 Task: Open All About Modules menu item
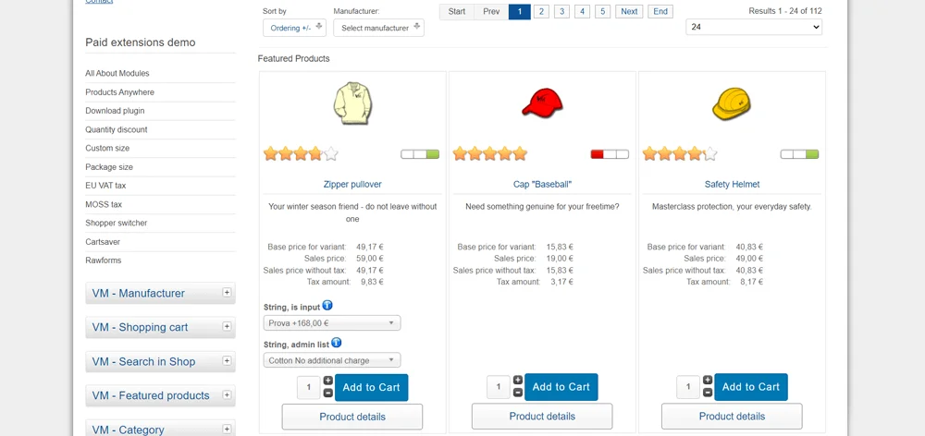117,74
